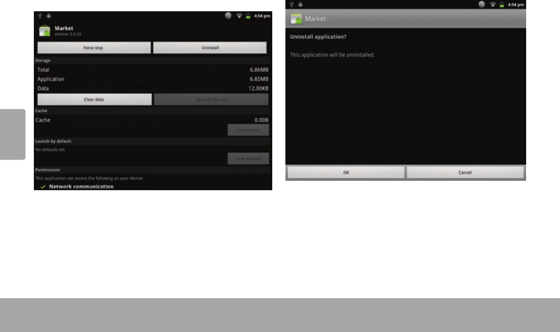Click the Market title in the app info screen
Screen dimensions: 560x332
(x=64, y=28)
